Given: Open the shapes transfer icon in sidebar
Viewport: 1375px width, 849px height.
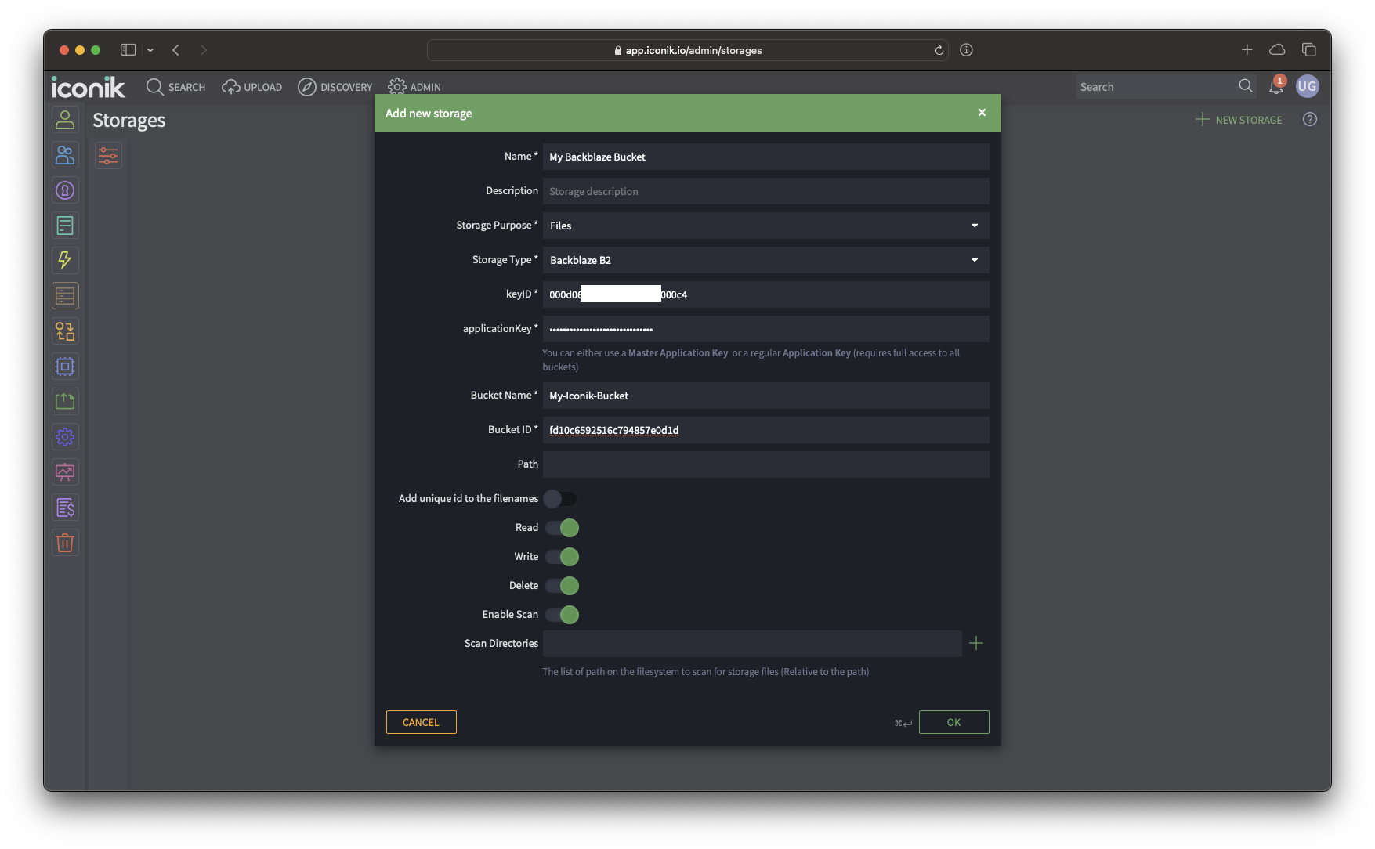Looking at the screenshot, I should 65,331.
